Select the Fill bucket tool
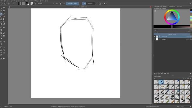This screenshot has width=192, height=108. [1, 39]
